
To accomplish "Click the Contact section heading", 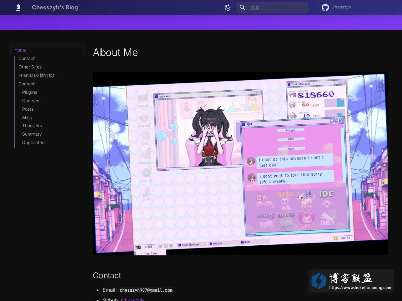I will point(107,275).
